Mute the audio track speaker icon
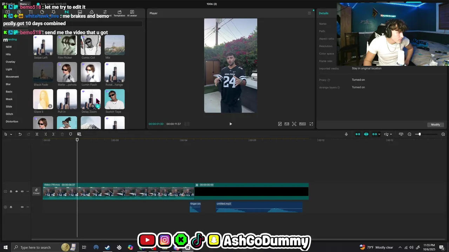This screenshot has height=252, width=449. click(x=22, y=207)
